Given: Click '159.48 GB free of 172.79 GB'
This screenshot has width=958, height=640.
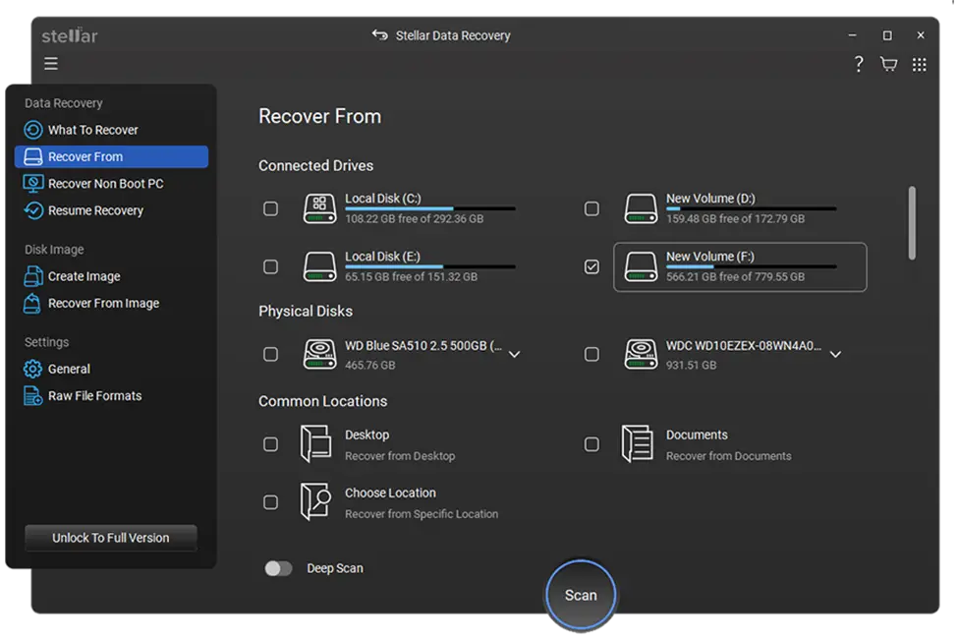Looking at the screenshot, I should coord(735,219).
